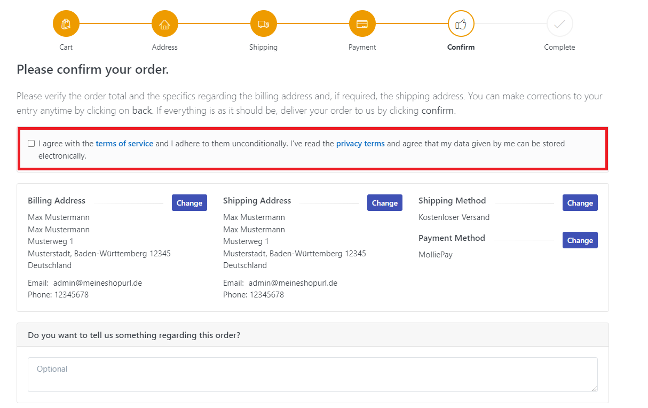
Task: Click the Complete step checkmark icon
Action: click(559, 24)
